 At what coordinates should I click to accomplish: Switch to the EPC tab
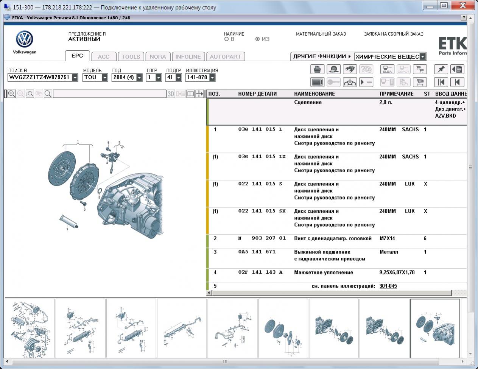click(77, 56)
